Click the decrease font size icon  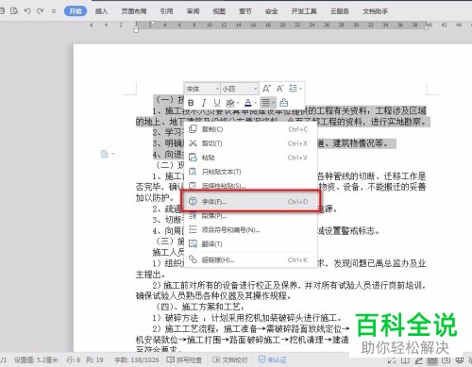click(280, 89)
